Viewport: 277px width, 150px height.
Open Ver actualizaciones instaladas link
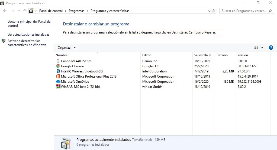point(28,35)
